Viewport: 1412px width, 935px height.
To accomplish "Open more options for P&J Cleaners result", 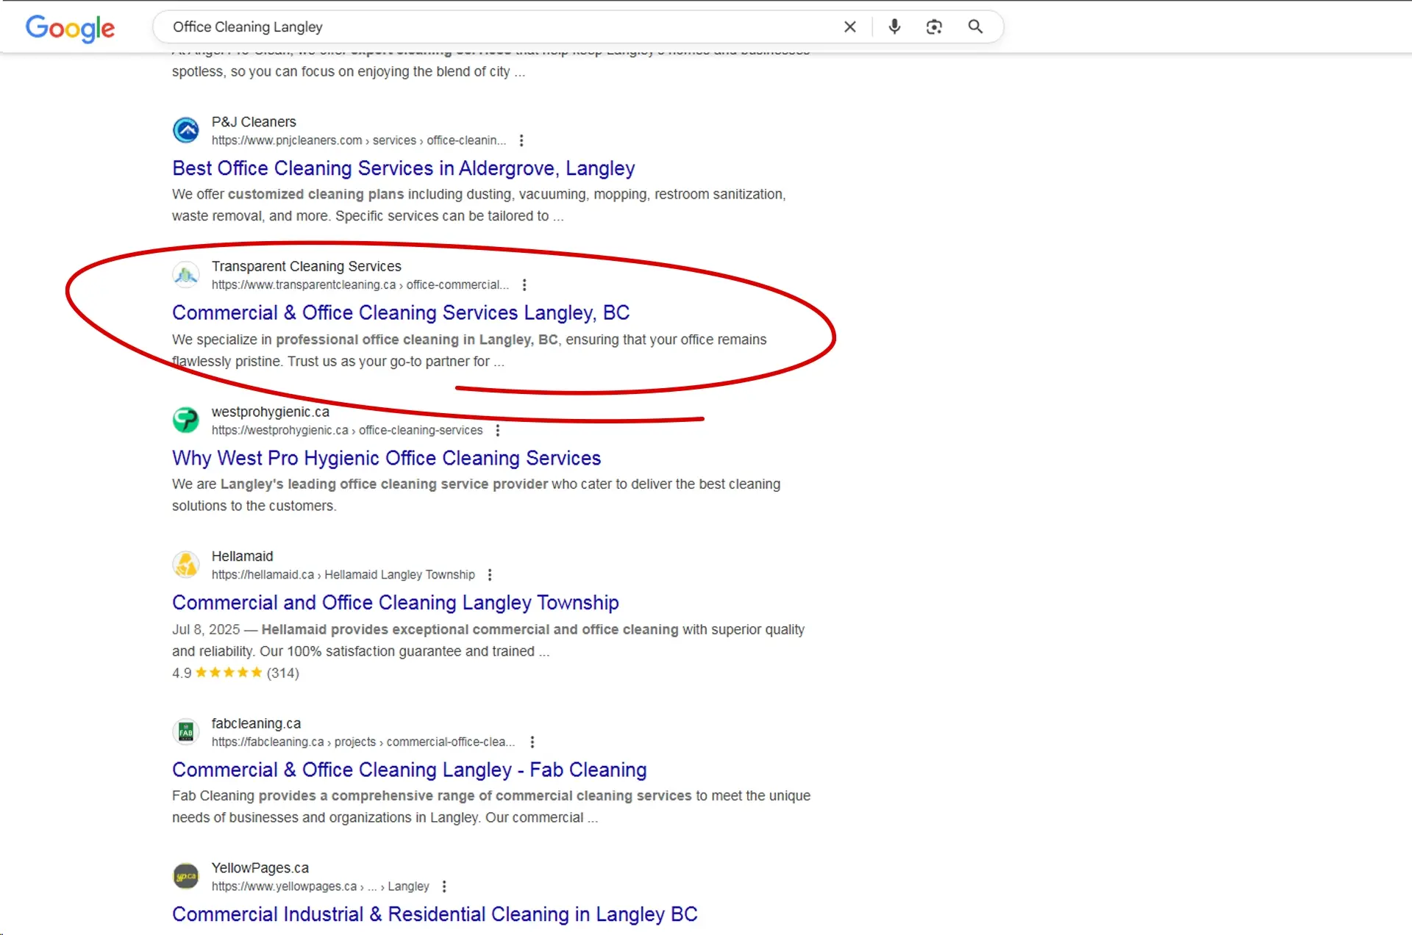I will 521,140.
